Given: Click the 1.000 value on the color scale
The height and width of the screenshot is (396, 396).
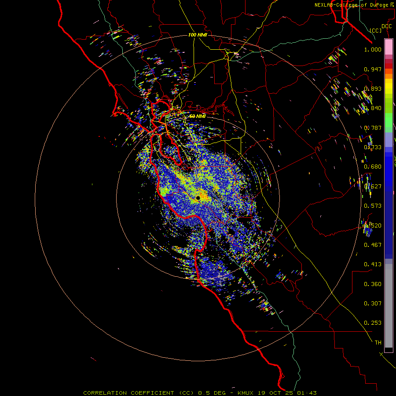Looking at the screenshot, I should (x=373, y=49).
